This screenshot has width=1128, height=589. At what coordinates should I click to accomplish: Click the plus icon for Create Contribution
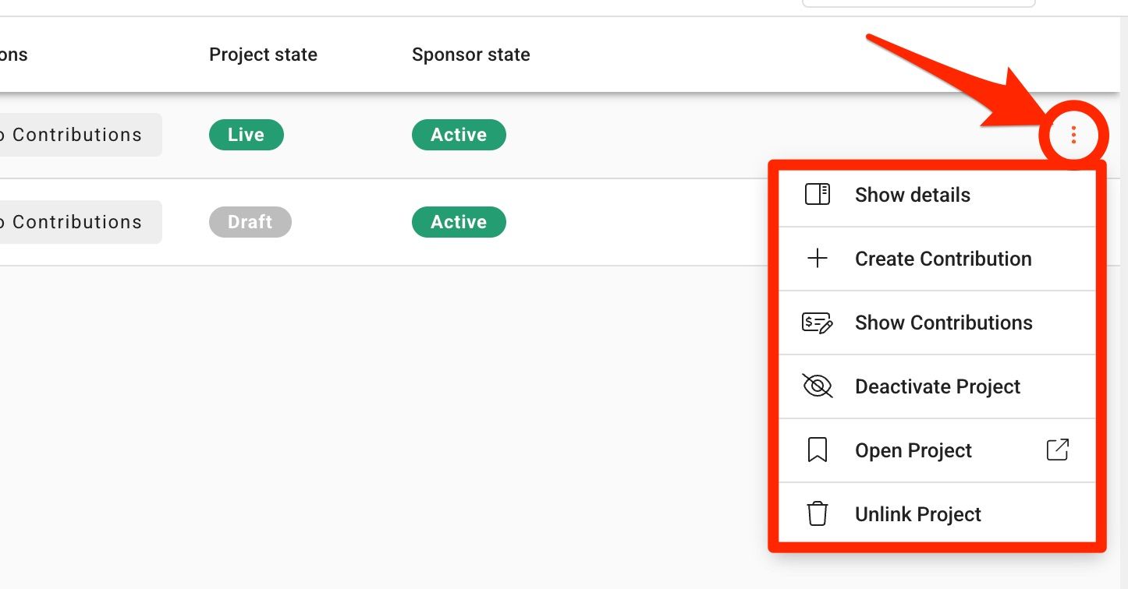(x=817, y=259)
